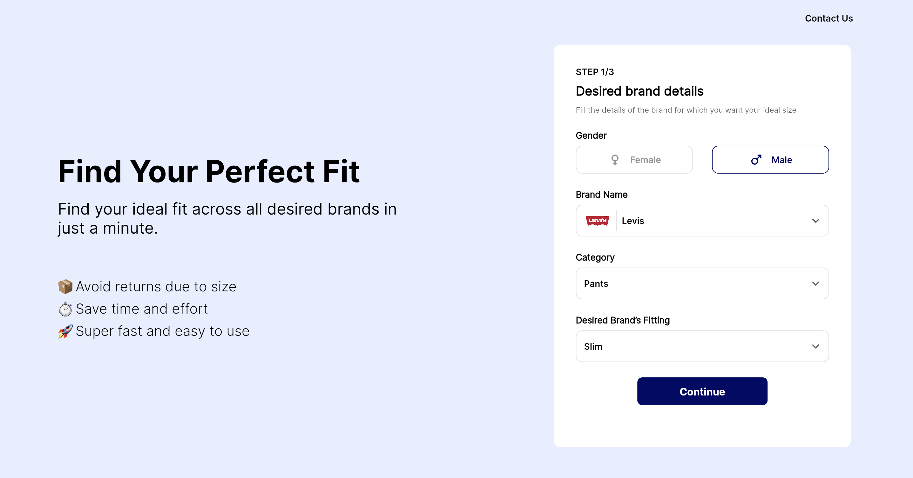Screen dimensions: 913x478
Task: Select the Female gender option
Action: point(634,160)
